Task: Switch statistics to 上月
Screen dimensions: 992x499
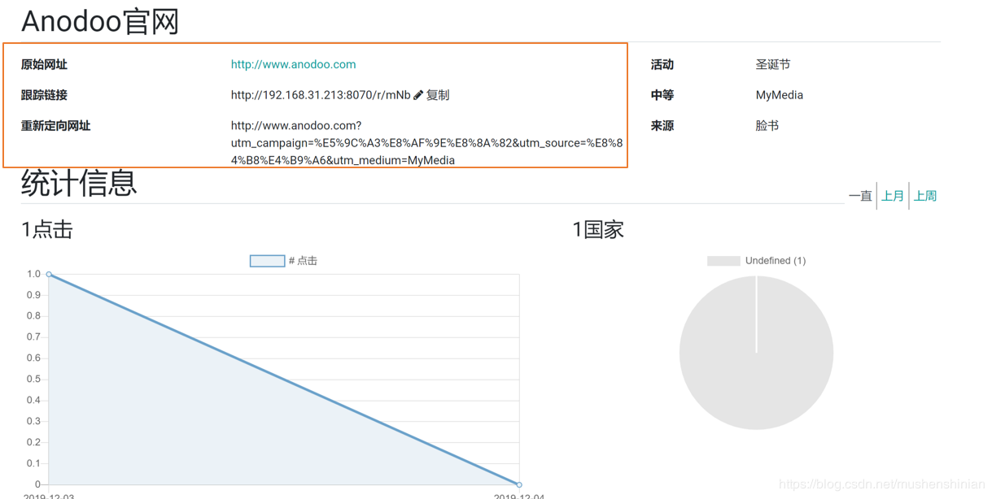Action: tap(893, 196)
